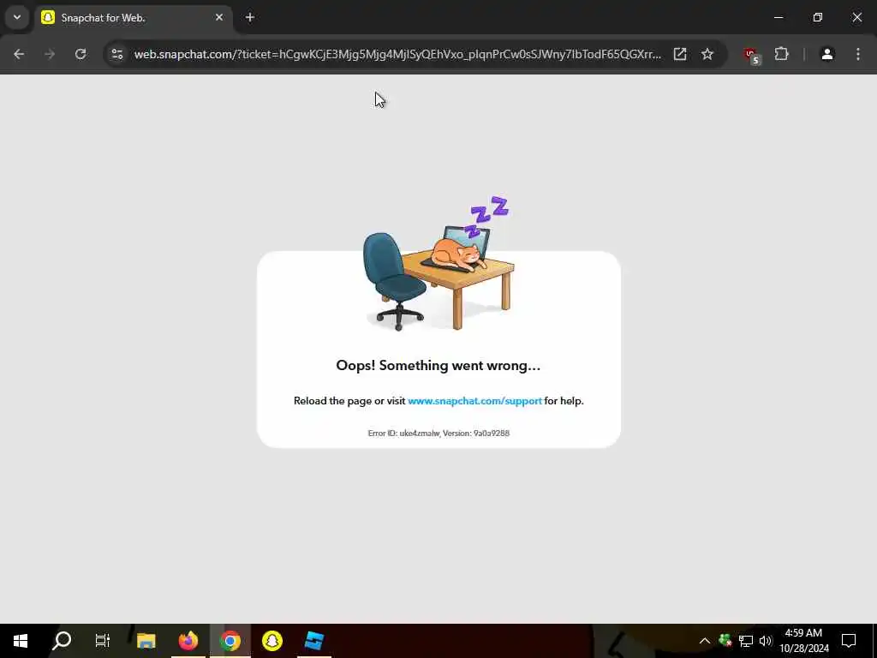
Task: Open the Extensions puzzle icon
Action: pyautogui.click(x=781, y=54)
